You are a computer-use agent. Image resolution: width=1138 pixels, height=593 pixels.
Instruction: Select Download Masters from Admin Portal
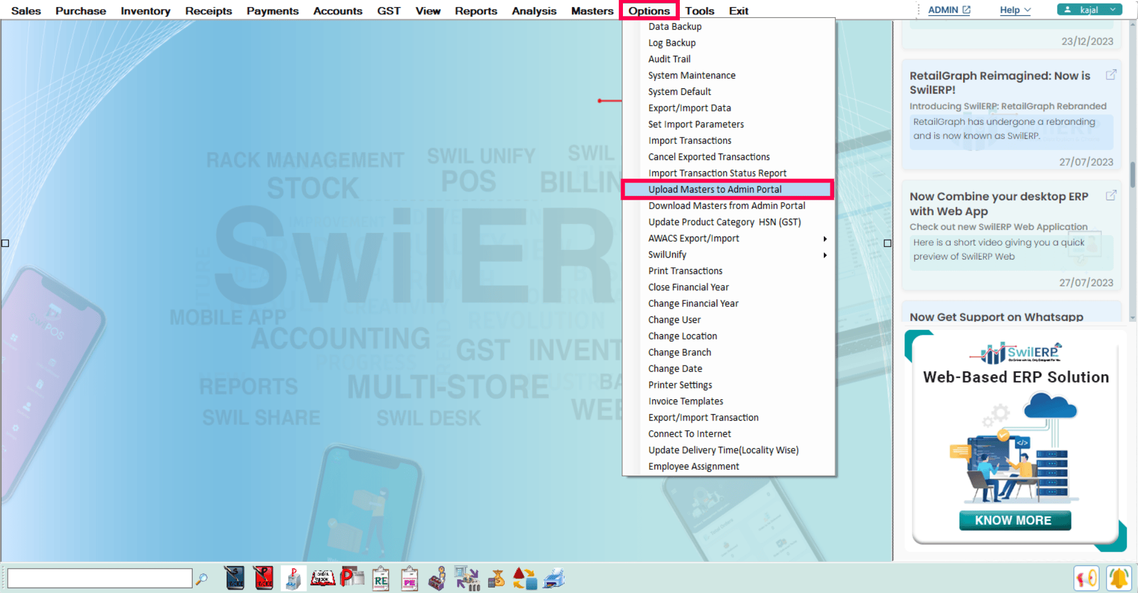728,206
